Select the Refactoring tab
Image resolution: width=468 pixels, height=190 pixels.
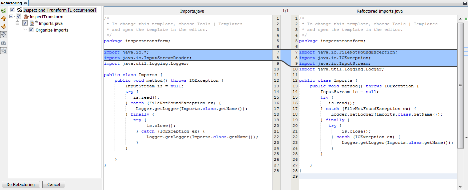pyautogui.click(x=11, y=3)
